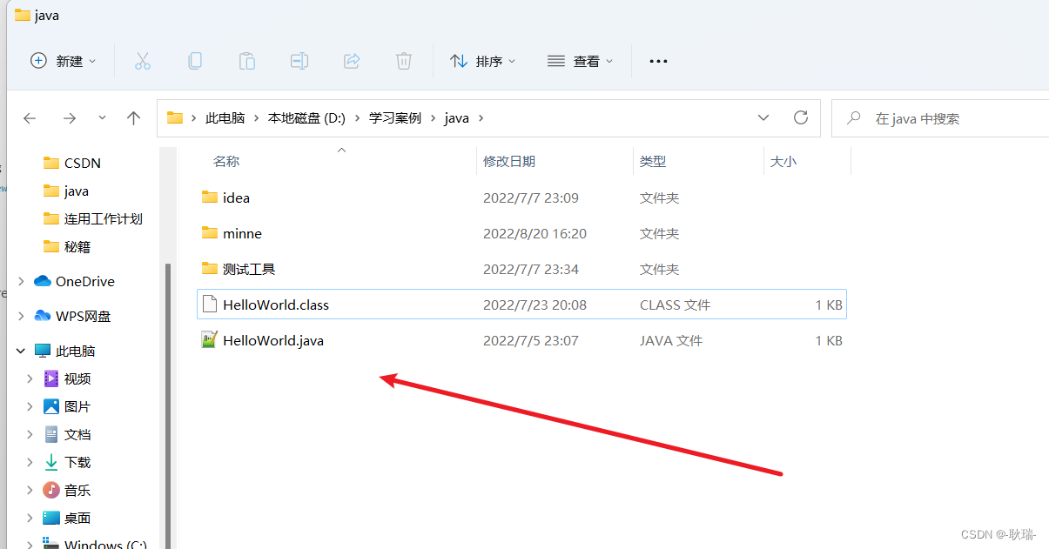The width and height of the screenshot is (1049, 549).
Task: Expand the 图片 tree node
Action: coord(30,406)
